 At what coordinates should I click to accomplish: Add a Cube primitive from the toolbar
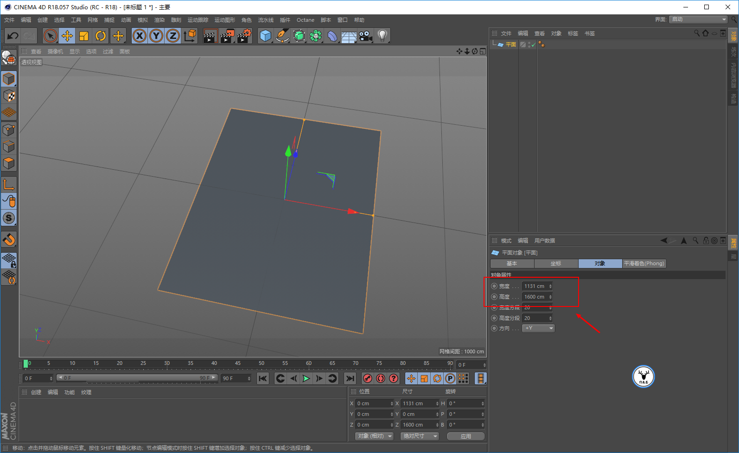pyautogui.click(x=265, y=36)
